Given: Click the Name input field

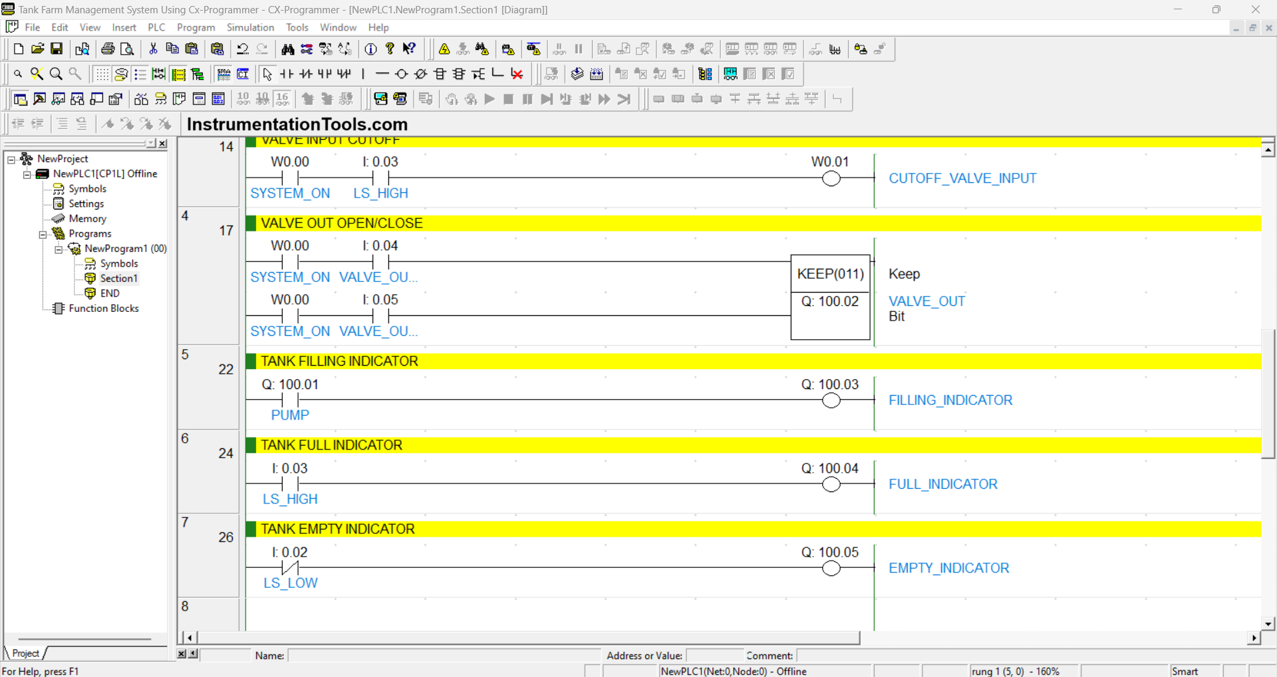Looking at the screenshot, I should pos(444,656).
